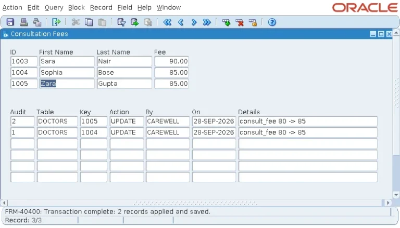
Task: Click the Fee field for Sophia Bose
Action: (171, 73)
